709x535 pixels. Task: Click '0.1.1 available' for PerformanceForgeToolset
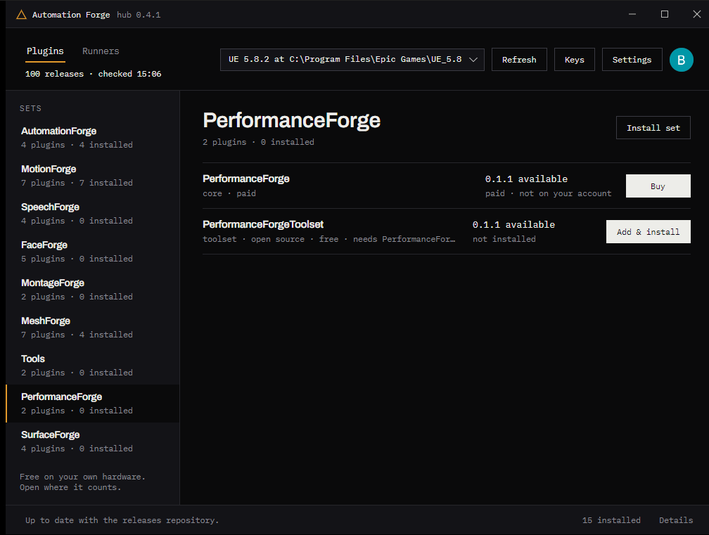[x=513, y=224]
